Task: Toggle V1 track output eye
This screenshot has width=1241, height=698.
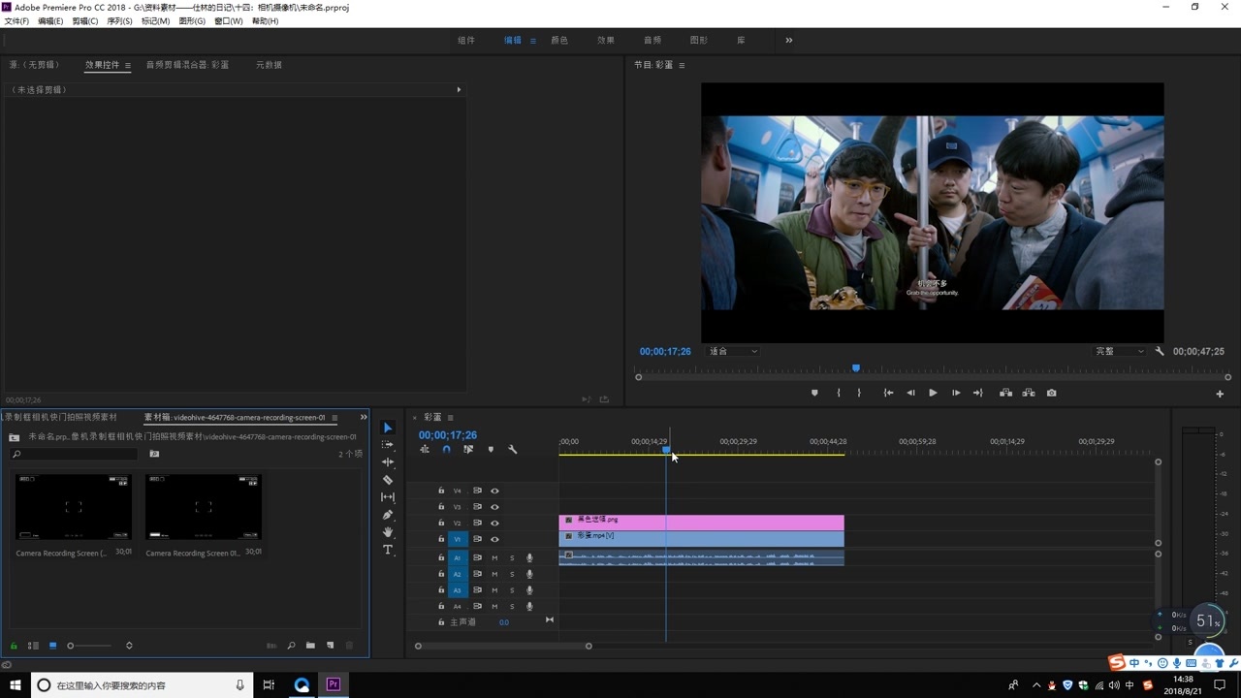Action: (x=494, y=539)
